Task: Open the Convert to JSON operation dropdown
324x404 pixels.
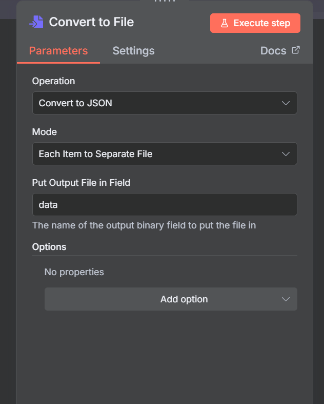Action: [164, 103]
